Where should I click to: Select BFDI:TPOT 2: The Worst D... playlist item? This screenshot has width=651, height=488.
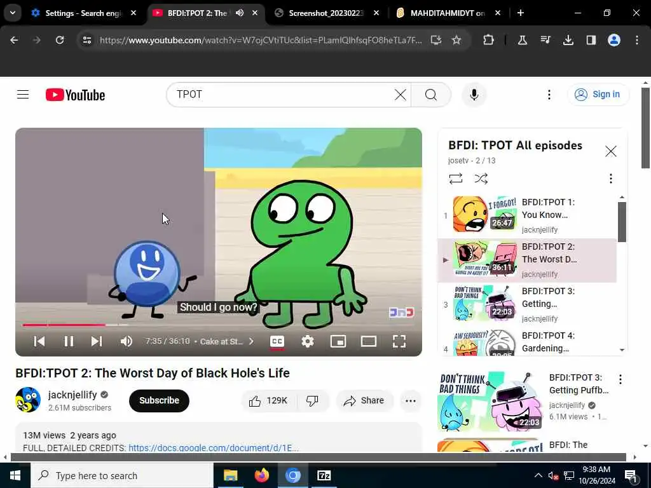527,260
